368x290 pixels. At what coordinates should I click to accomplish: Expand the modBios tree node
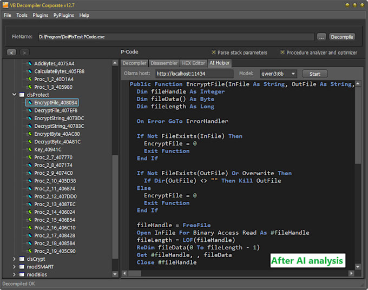pos(14,274)
